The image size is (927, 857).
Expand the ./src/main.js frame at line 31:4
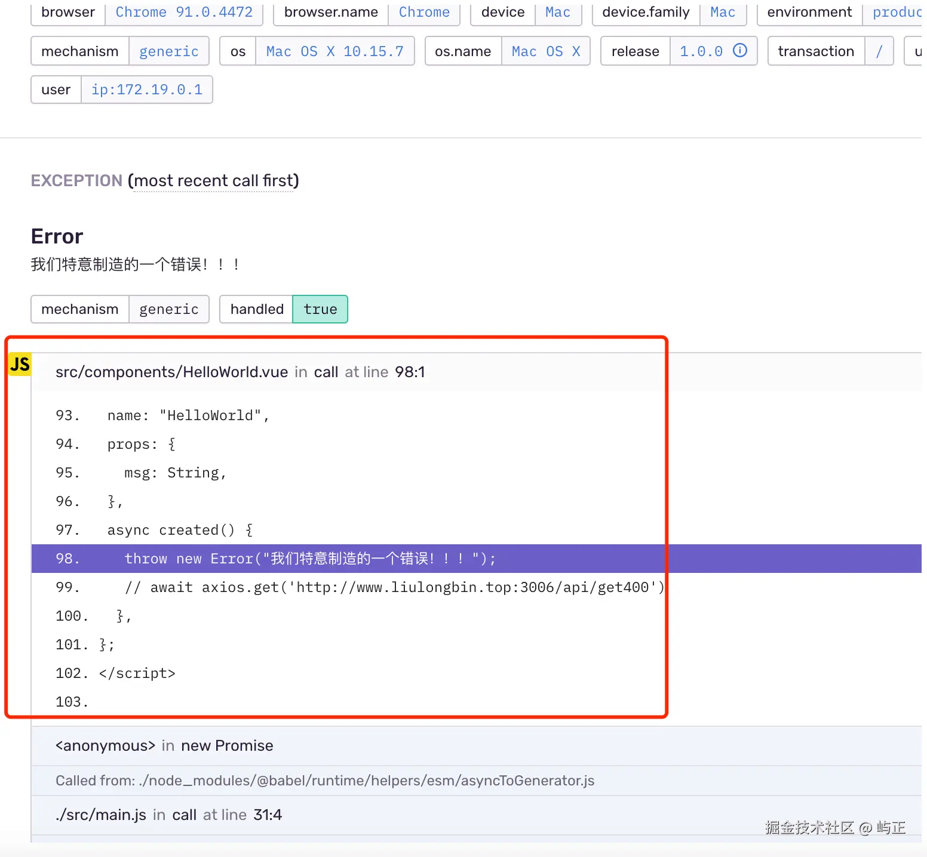pos(477,815)
